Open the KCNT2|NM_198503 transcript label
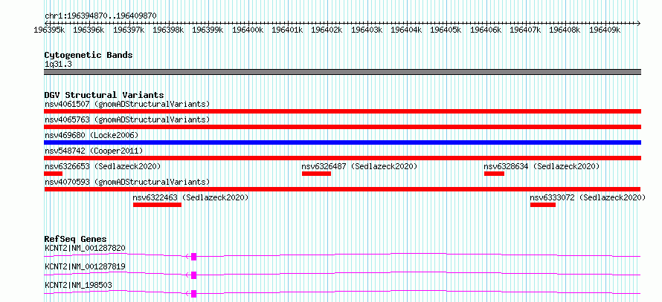This screenshot has height=302, width=662. (78, 286)
